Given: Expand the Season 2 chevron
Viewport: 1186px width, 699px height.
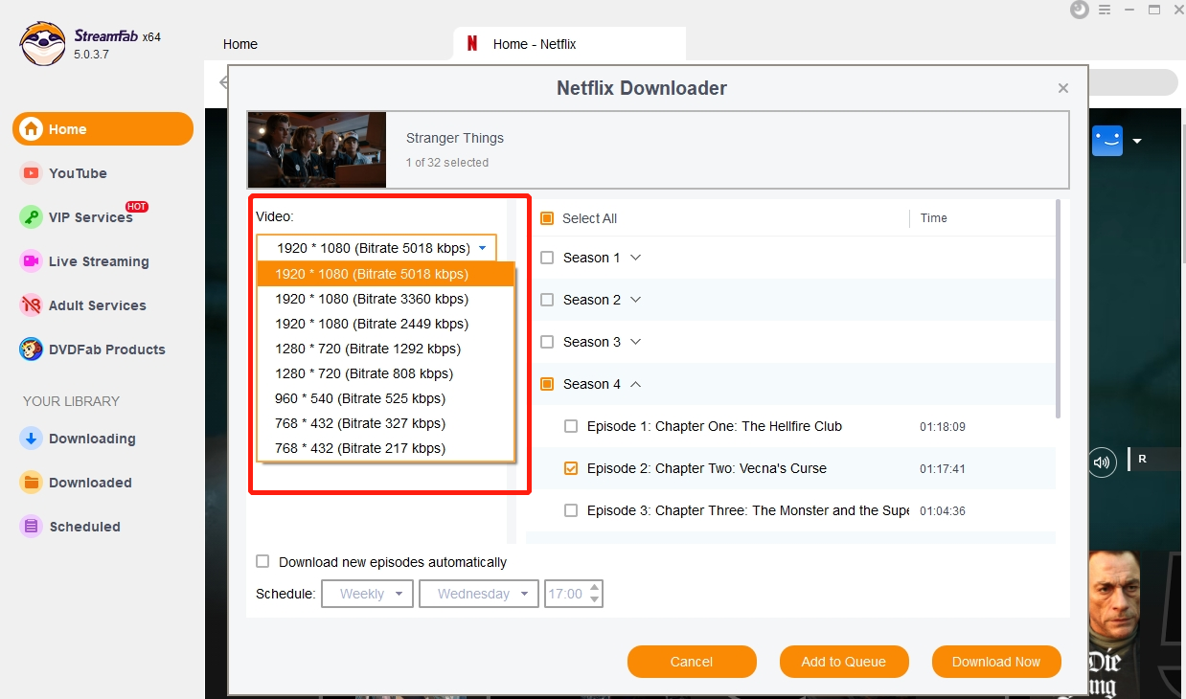Looking at the screenshot, I should pyautogui.click(x=635, y=300).
